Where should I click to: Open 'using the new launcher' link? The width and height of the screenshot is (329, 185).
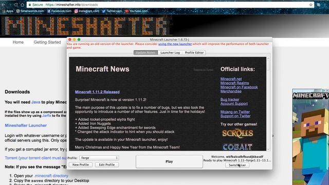click(x=175, y=44)
